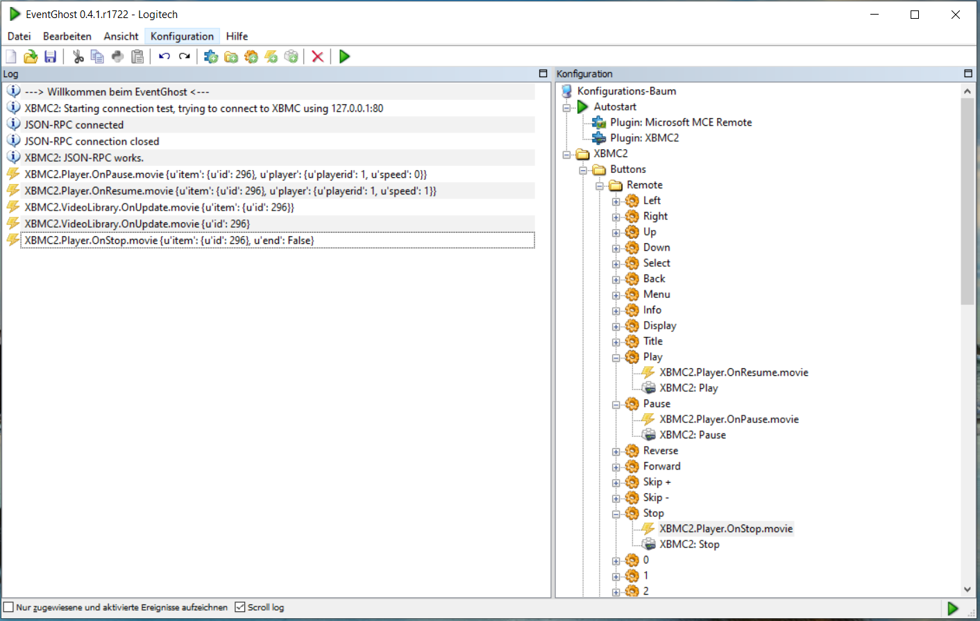Open the Hilfe menu
Viewport: 980px width, 621px height.
click(x=237, y=36)
